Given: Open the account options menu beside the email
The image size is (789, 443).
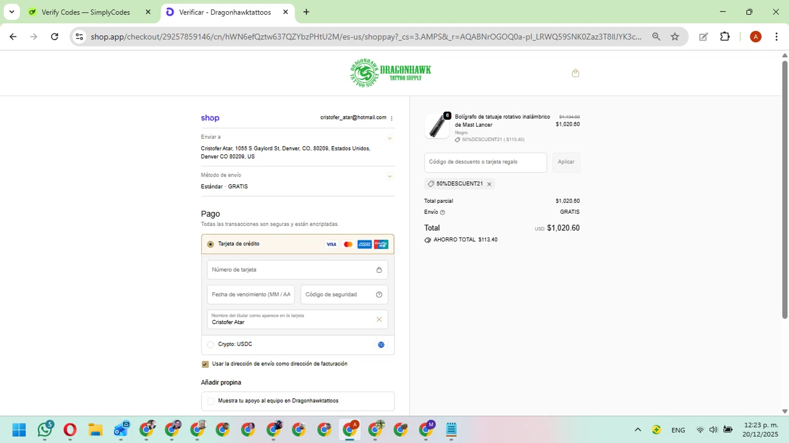Looking at the screenshot, I should pos(392,118).
